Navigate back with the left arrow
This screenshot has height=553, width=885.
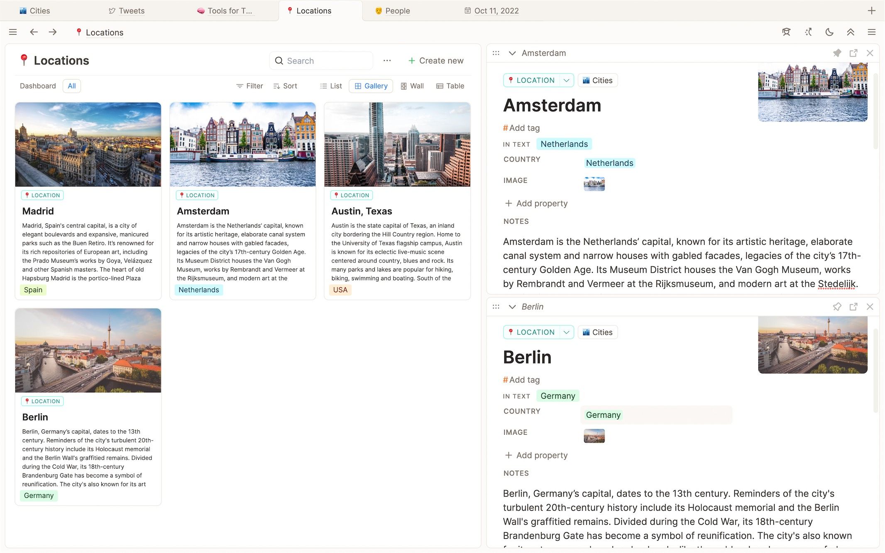pyautogui.click(x=34, y=32)
